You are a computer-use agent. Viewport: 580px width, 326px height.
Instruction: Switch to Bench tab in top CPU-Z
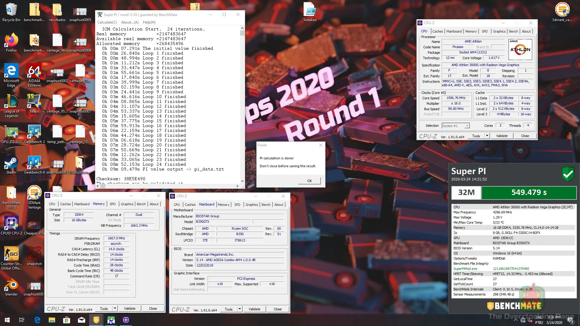[x=513, y=31]
